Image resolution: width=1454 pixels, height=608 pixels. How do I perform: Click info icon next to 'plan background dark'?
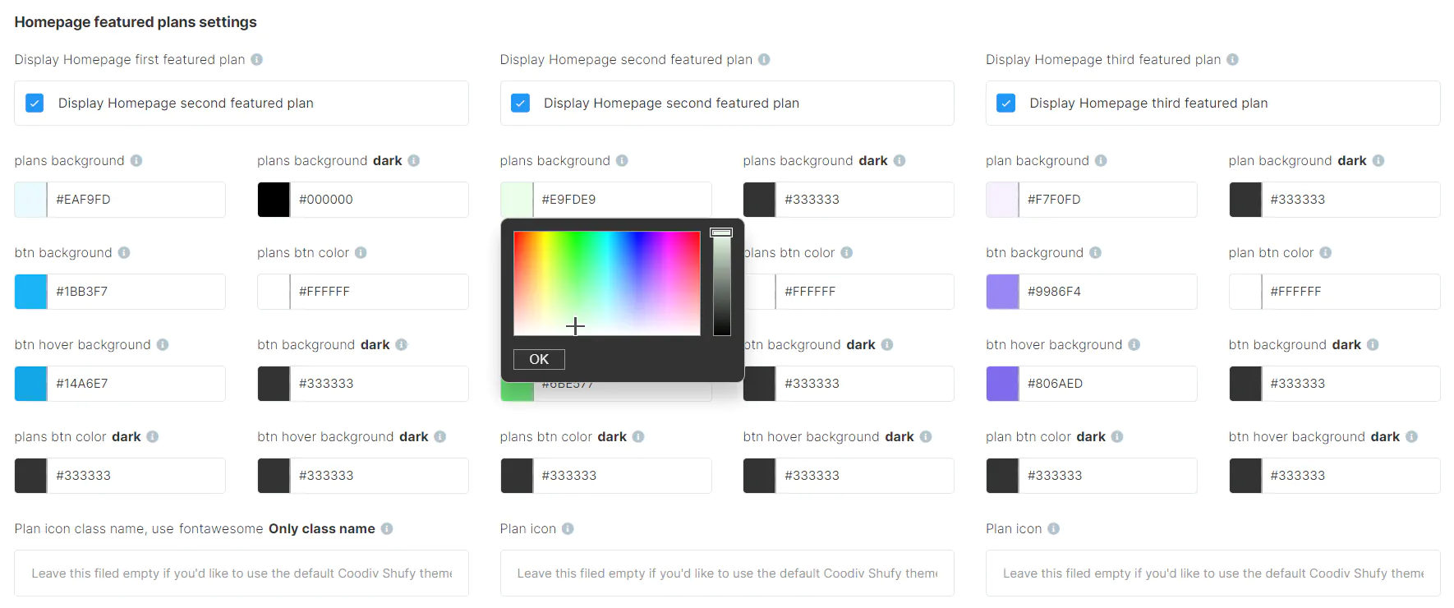(x=1378, y=161)
